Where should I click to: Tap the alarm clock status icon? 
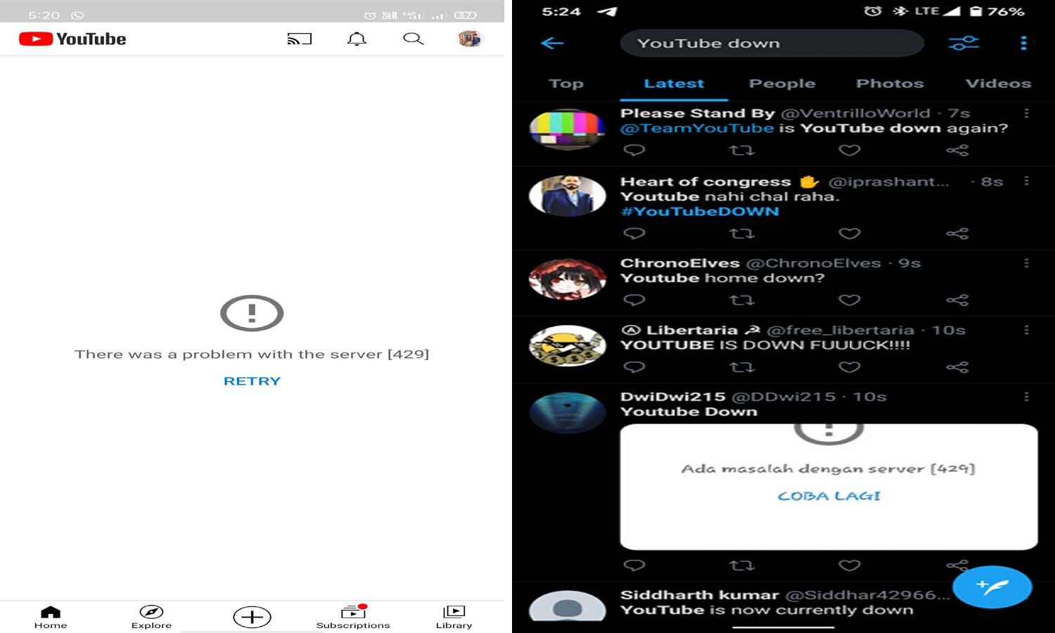pyautogui.click(x=873, y=11)
